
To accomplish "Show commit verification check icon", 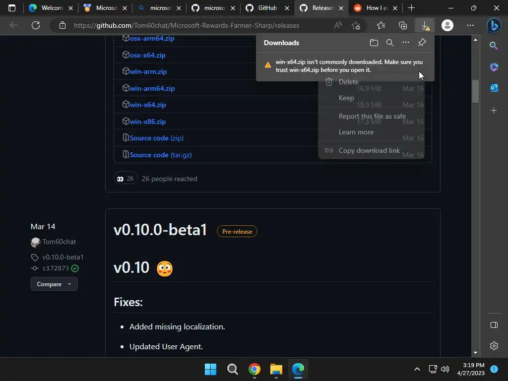I will click(75, 268).
